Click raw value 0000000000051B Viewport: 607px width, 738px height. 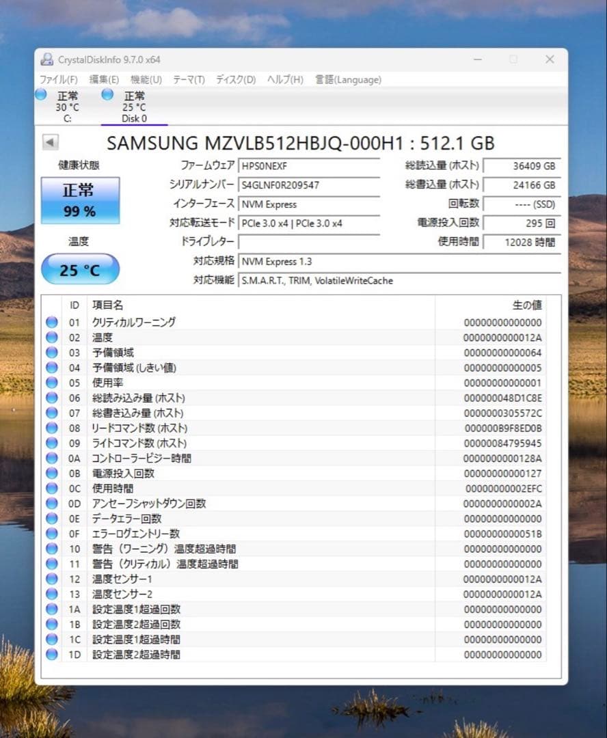tap(502, 533)
